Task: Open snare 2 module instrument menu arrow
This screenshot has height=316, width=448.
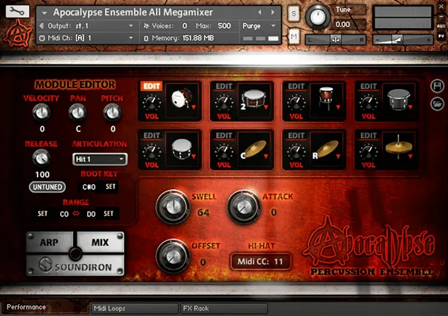Action: pos(265,107)
